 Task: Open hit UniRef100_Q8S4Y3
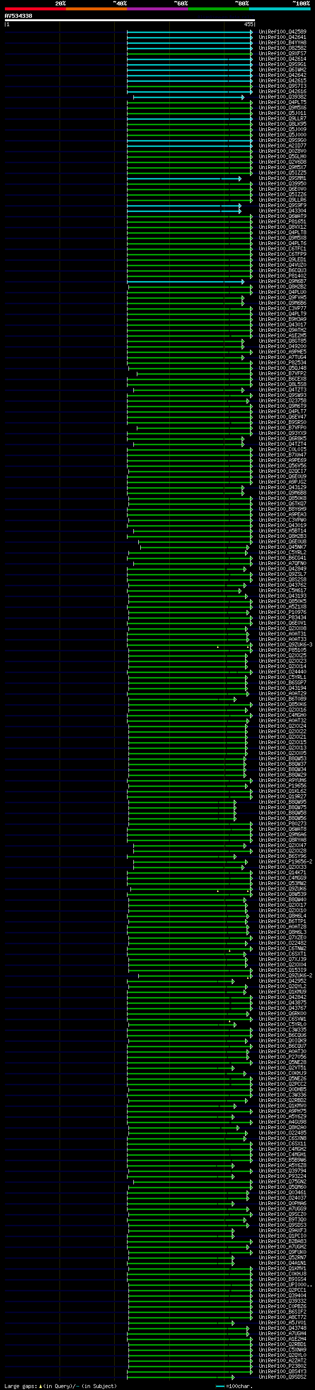(x=282, y=1371)
